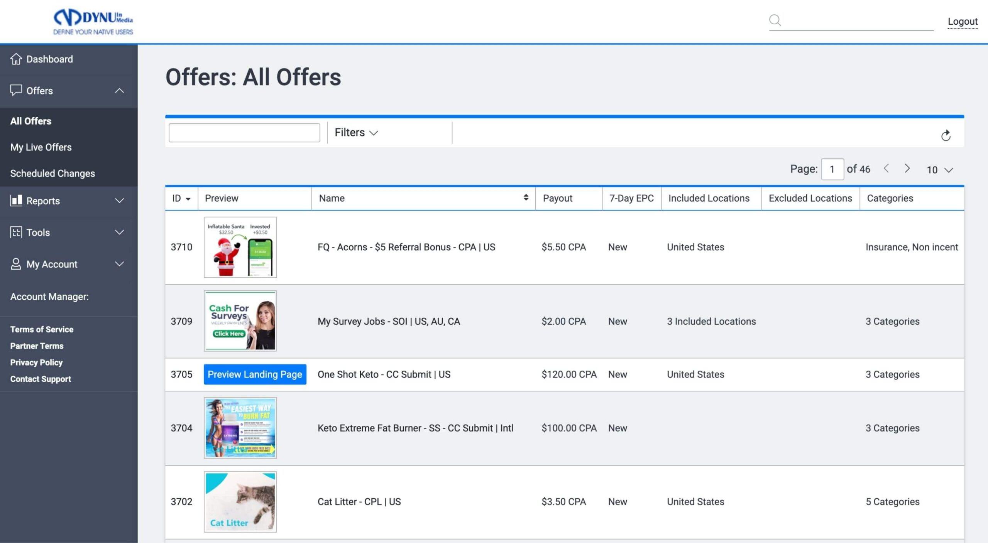Open rows-per-page dropdown showing 10
The image size is (988, 543).
click(x=940, y=170)
